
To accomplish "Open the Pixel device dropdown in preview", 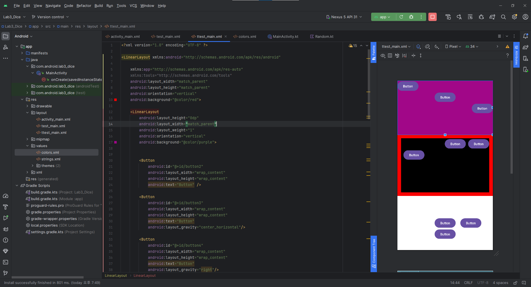I will [453, 46].
